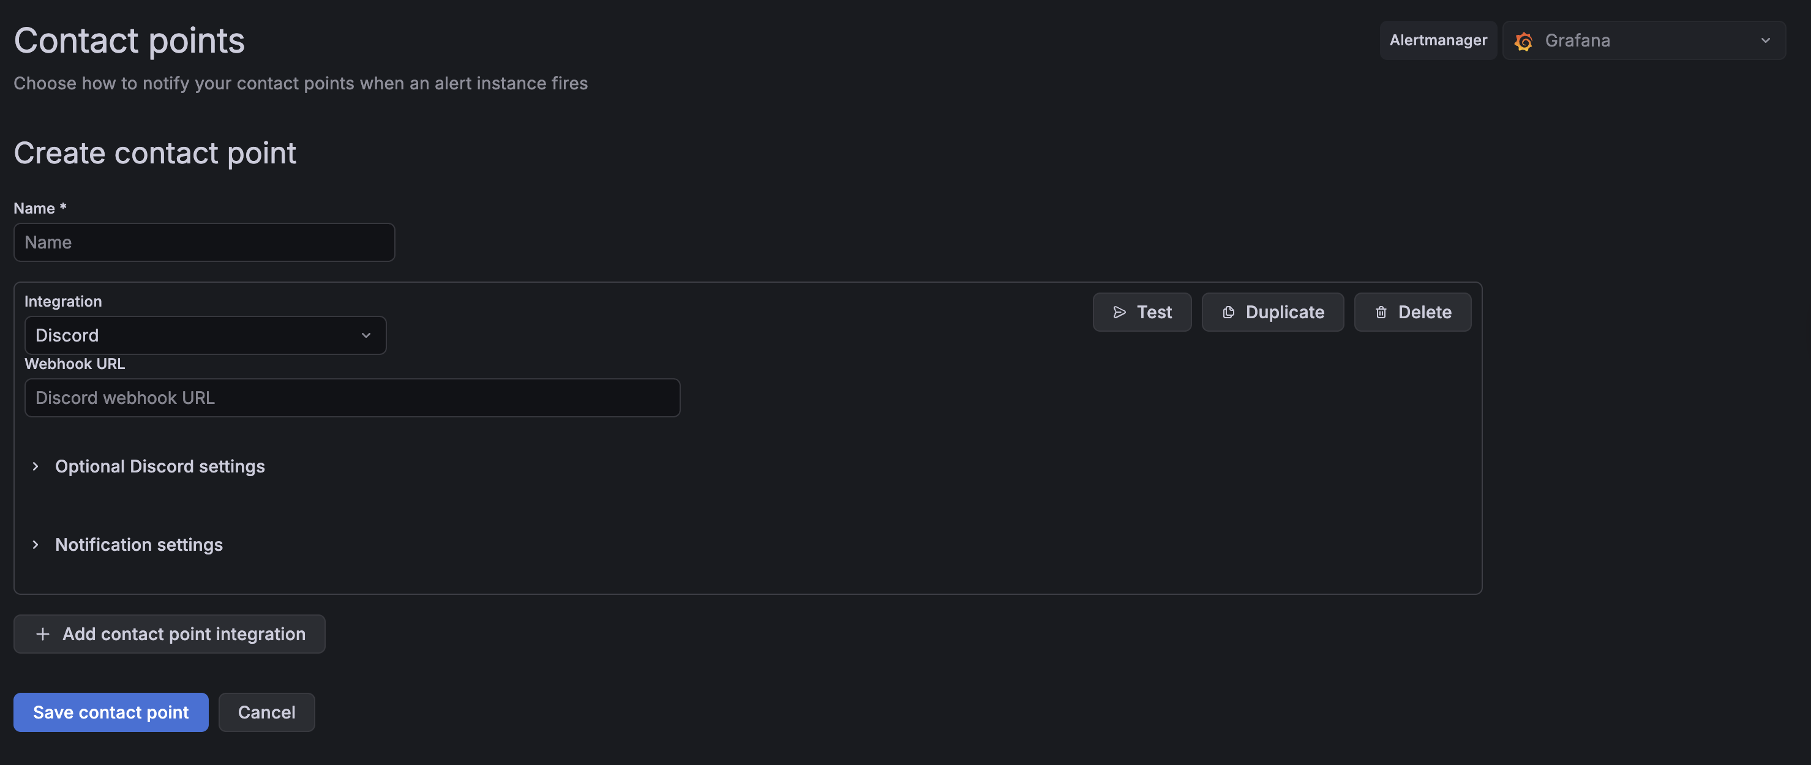Click inside the Name input field

point(204,242)
